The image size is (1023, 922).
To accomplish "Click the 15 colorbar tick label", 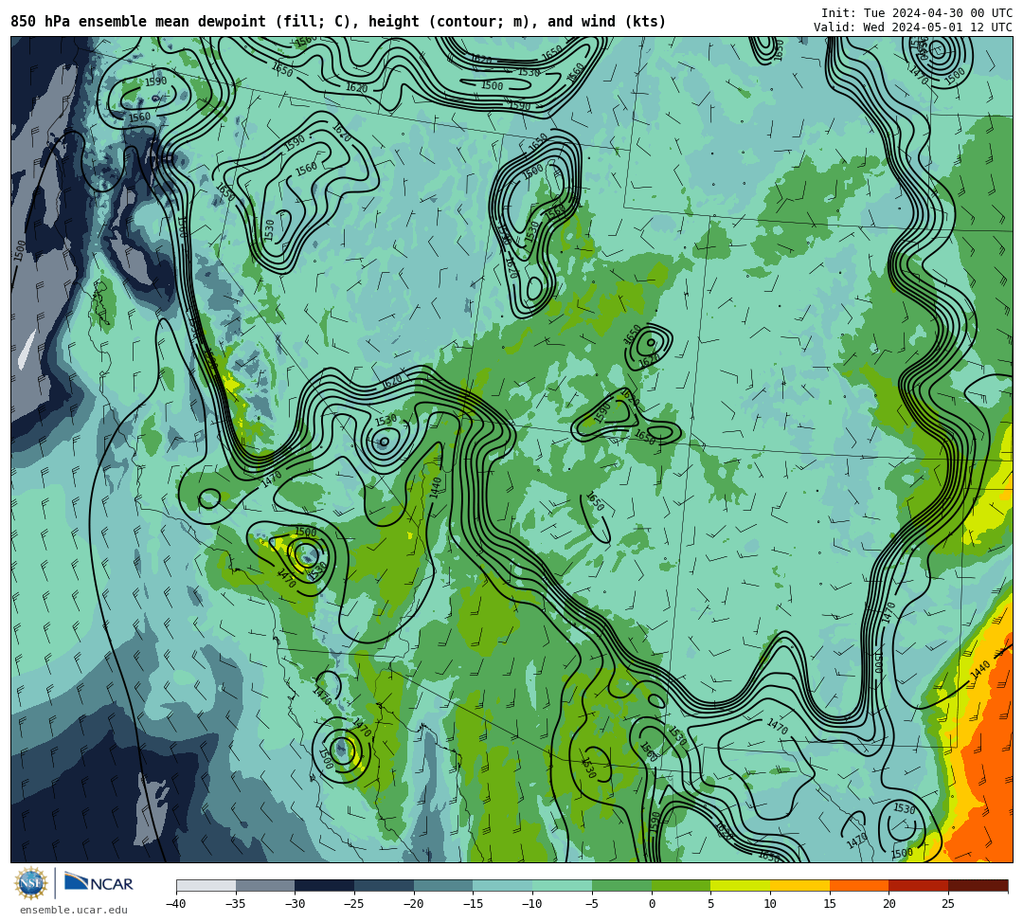I will click(x=830, y=904).
